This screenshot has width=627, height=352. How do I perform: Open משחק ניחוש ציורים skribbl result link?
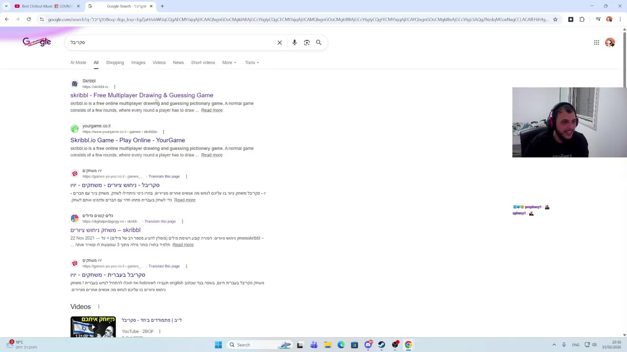(x=105, y=230)
